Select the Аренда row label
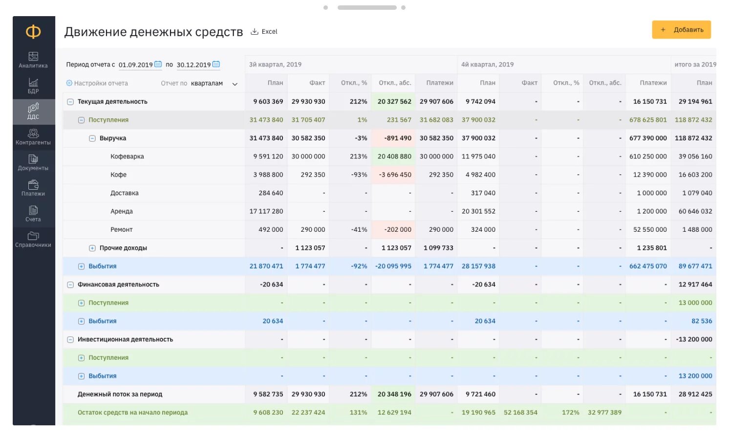The width and height of the screenshot is (729, 440). [121, 211]
